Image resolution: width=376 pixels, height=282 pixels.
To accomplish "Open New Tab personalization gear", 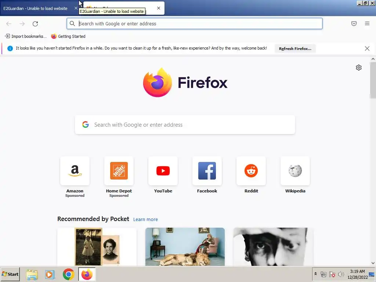I will click(x=359, y=68).
